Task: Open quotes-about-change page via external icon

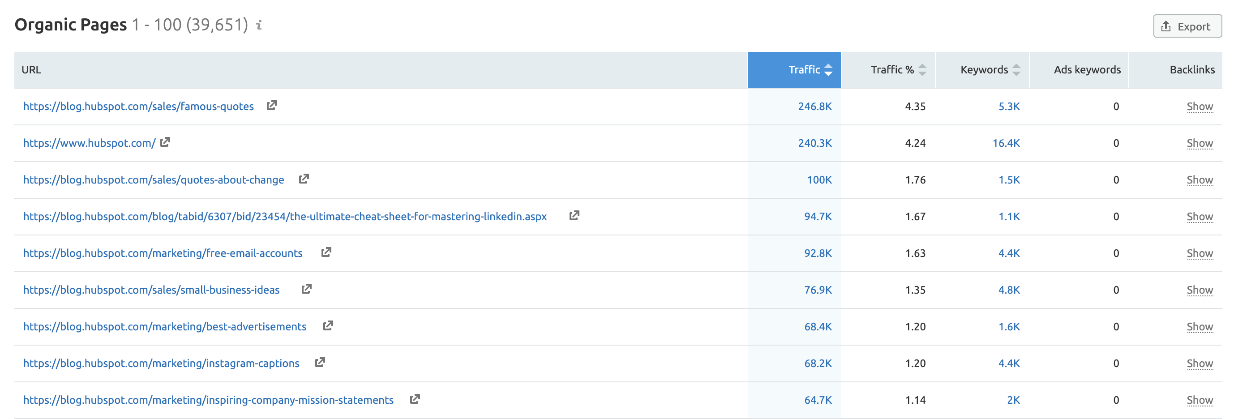Action: click(x=304, y=179)
